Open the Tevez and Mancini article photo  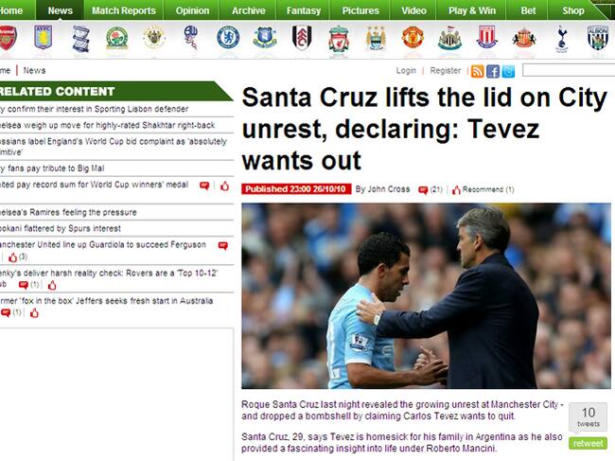click(427, 296)
